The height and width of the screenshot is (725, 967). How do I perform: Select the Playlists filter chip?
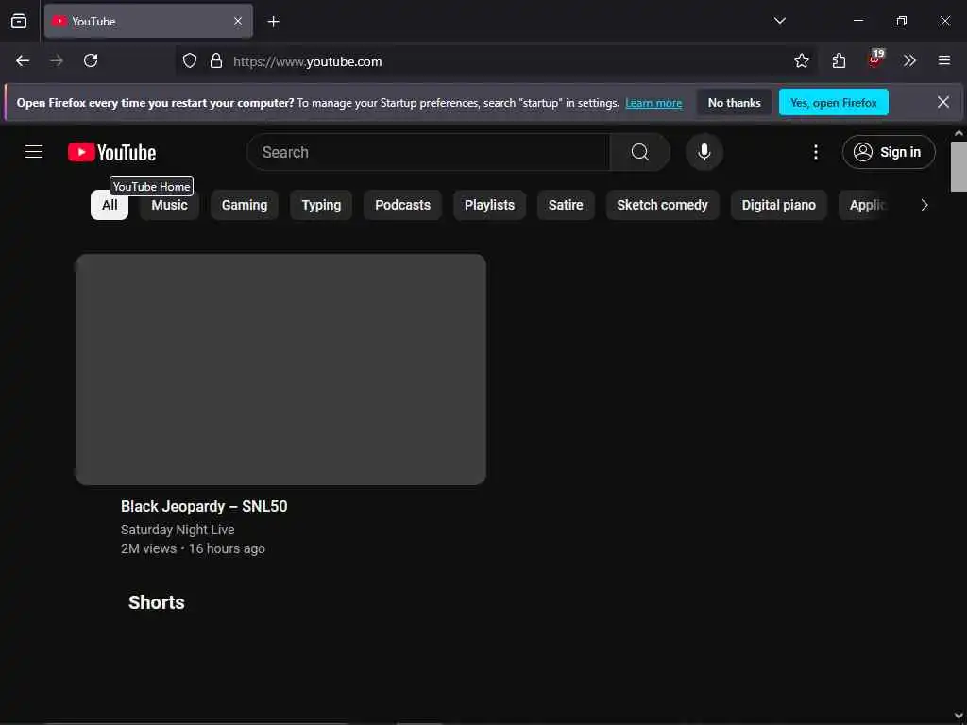489,205
